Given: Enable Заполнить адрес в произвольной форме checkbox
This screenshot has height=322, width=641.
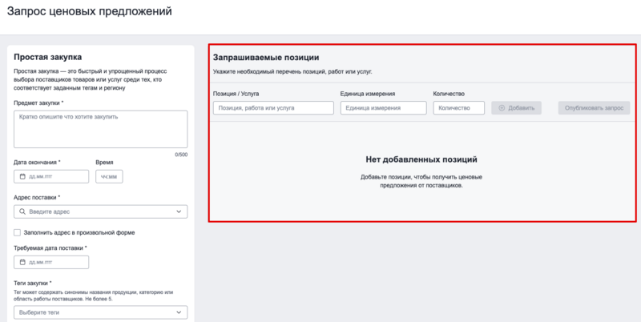Looking at the screenshot, I should 18,232.
